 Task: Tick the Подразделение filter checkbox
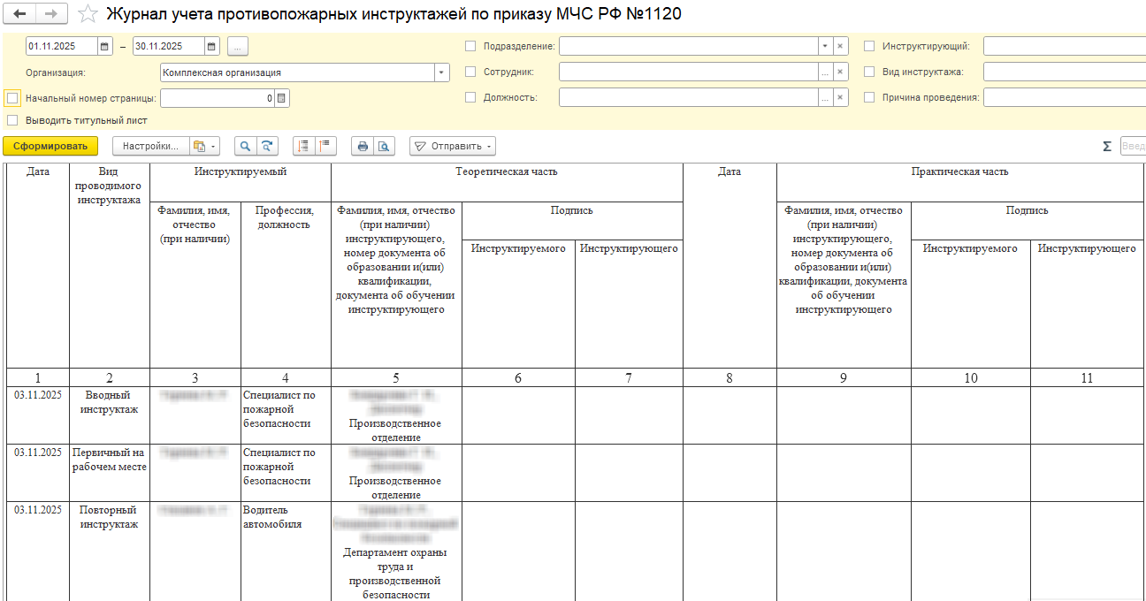[470, 46]
